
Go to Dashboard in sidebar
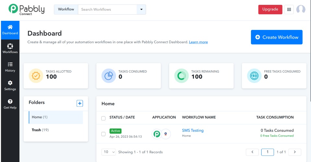coord(10,30)
